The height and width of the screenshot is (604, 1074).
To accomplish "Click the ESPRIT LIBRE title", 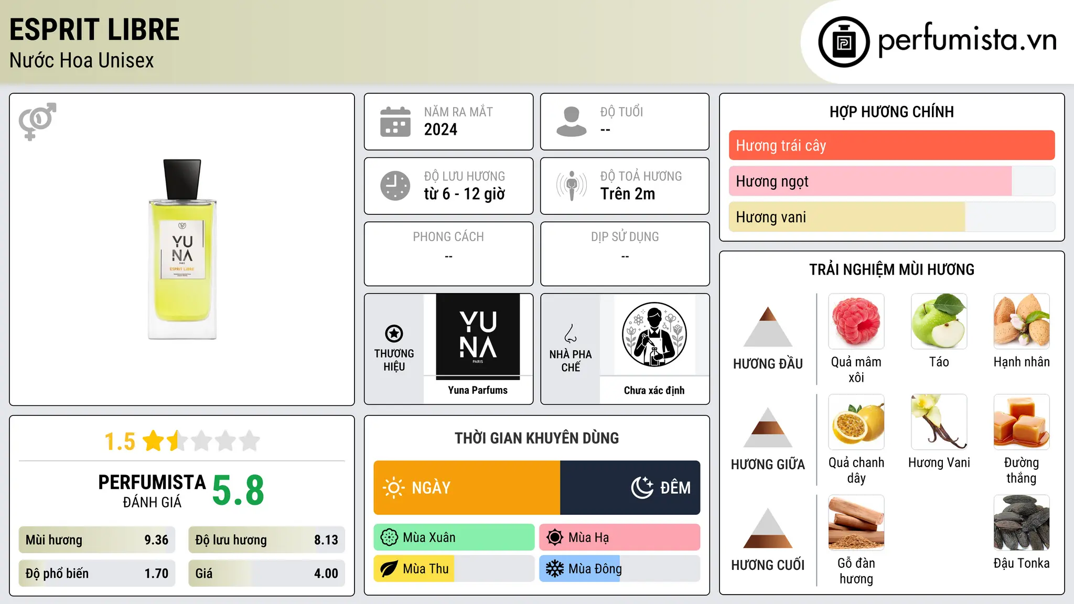I will pos(94,29).
